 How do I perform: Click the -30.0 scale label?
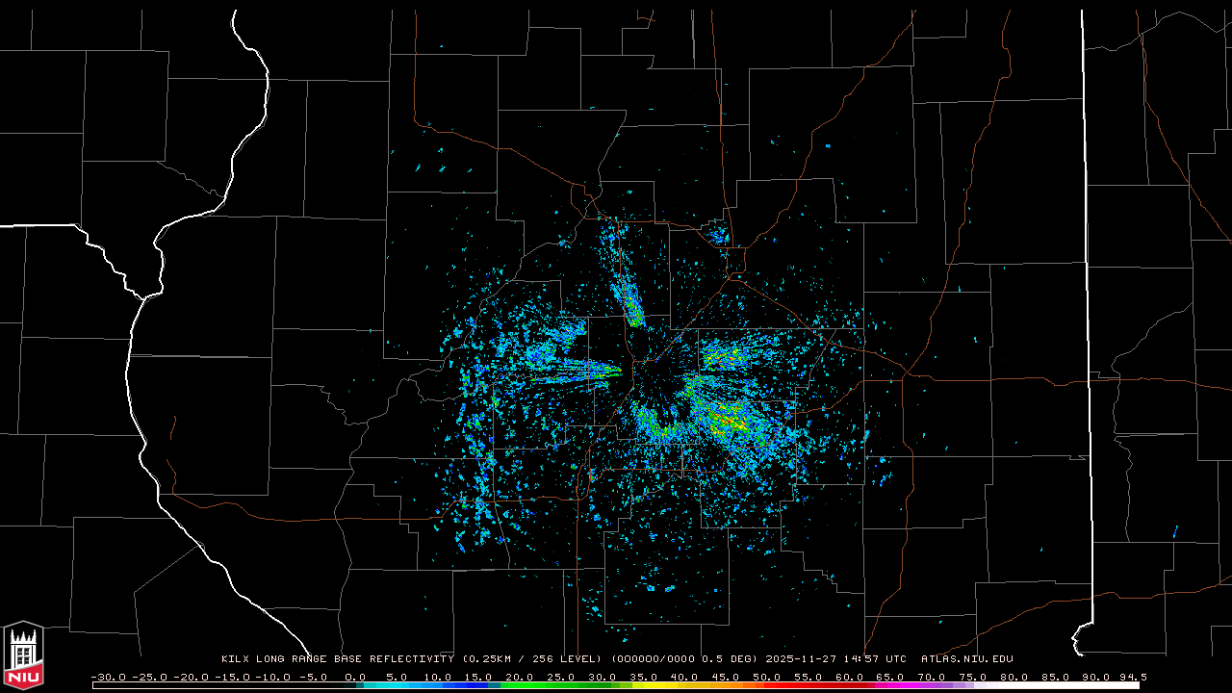pyautogui.click(x=108, y=677)
